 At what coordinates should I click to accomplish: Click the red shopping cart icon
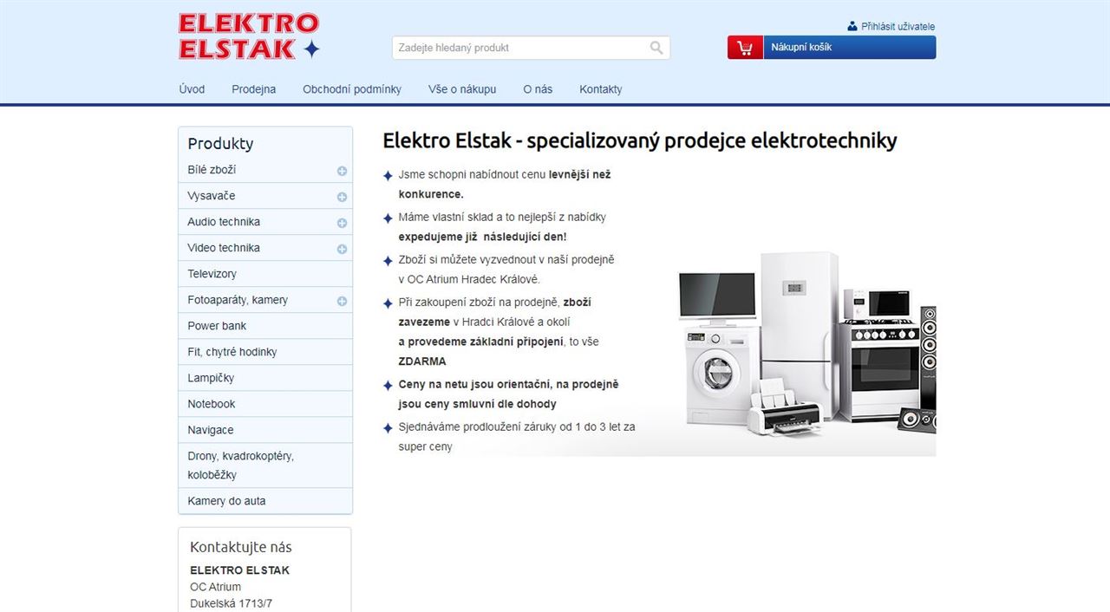(x=745, y=48)
